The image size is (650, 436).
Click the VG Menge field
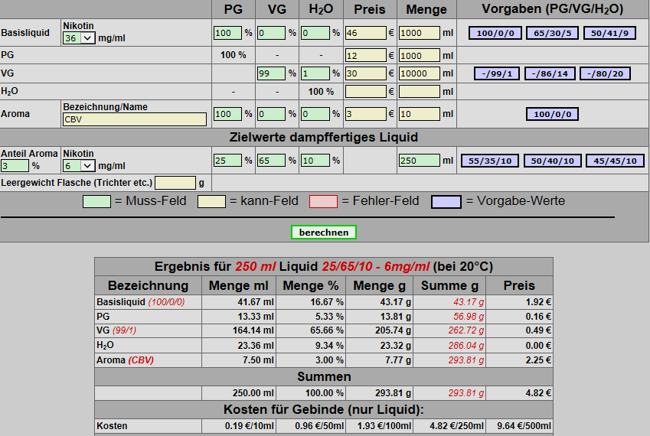pyautogui.click(x=419, y=73)
